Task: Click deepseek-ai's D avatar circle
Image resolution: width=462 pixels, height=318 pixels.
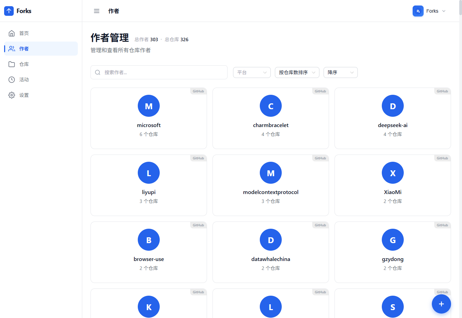Action: point(393,106)
